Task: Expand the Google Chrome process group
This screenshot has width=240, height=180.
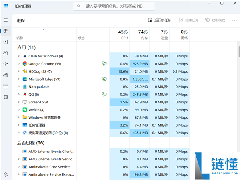Action: tap(18, 63)
